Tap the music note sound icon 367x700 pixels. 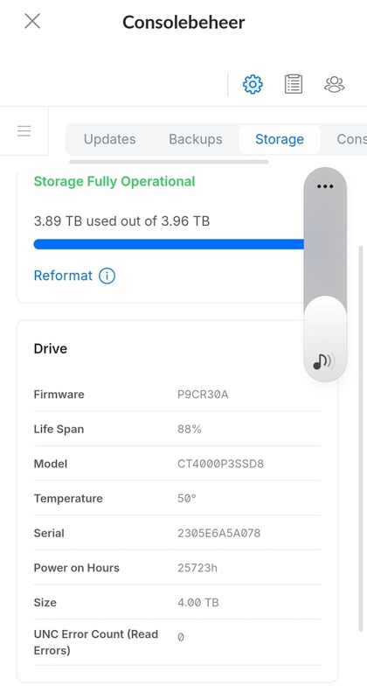pos(323,361)
